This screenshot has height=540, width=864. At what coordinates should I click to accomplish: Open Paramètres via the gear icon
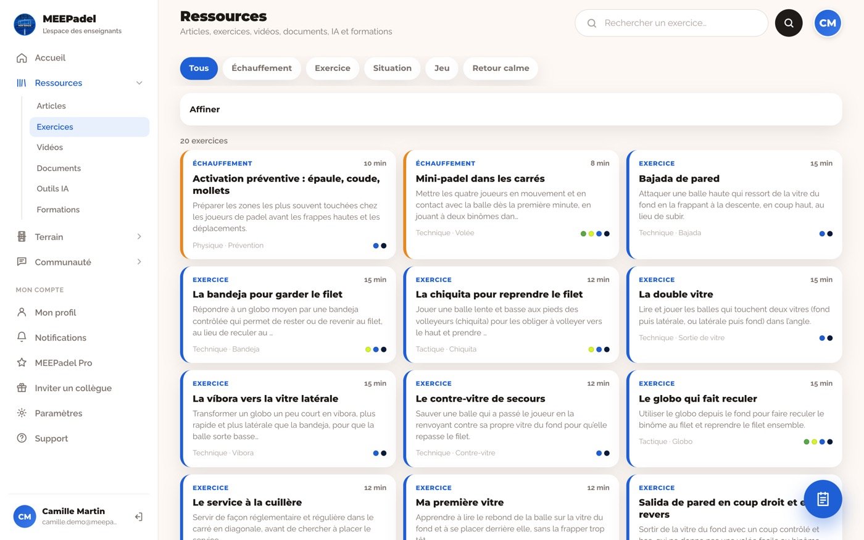(22, 413)
